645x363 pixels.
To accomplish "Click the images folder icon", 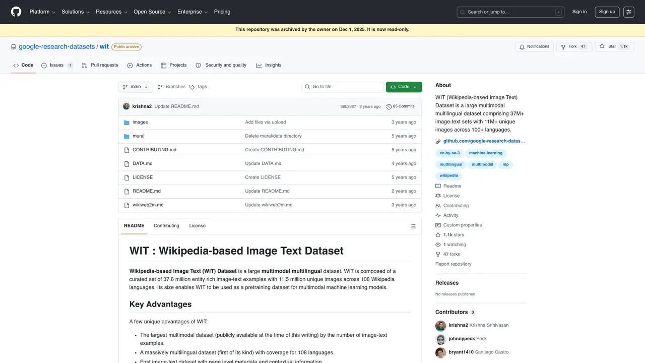I will [127, 123].
